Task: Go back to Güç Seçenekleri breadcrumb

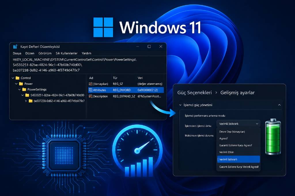Action: [x=194, y=93]
